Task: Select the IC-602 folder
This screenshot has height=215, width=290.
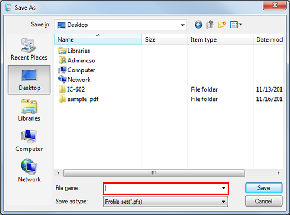Action: (72, 89)
